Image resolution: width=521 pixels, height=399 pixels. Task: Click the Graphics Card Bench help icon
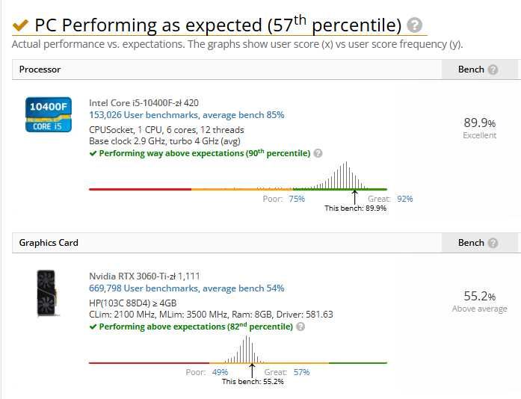click(493, 243)
